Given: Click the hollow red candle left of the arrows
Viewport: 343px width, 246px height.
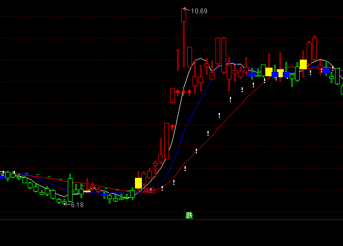Looking at the screenshot, I should (172, 96).
